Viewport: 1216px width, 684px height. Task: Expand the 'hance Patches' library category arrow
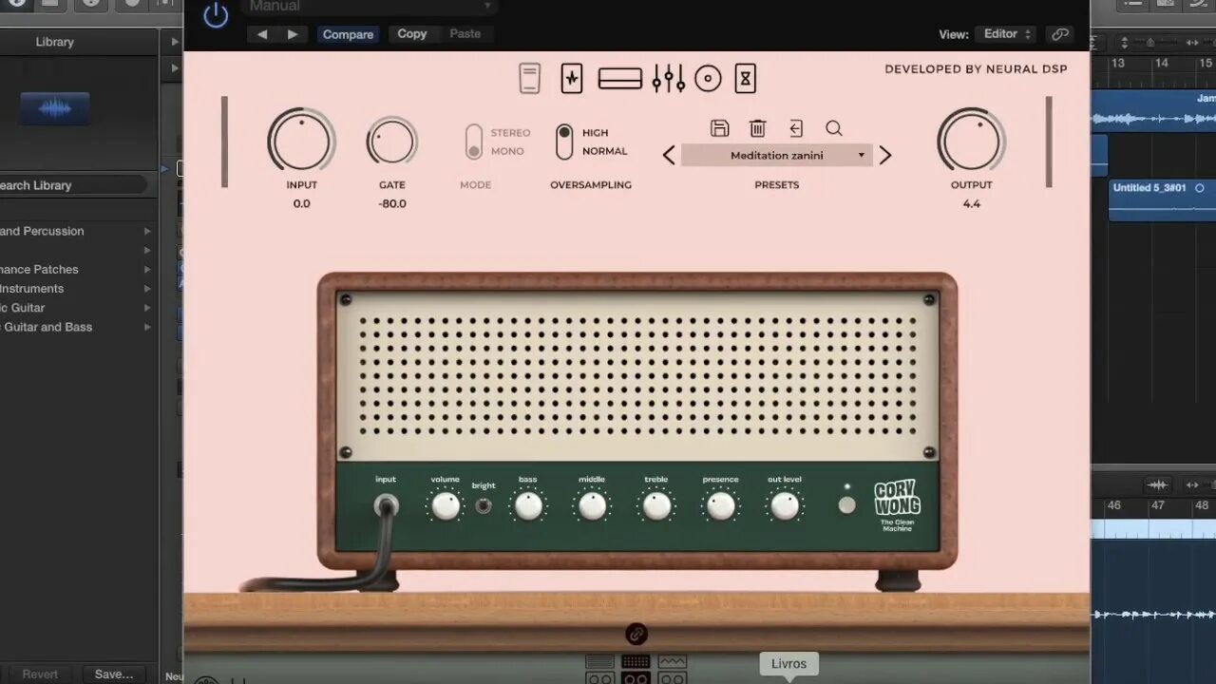pyautogui.click(x=147, y=270)
